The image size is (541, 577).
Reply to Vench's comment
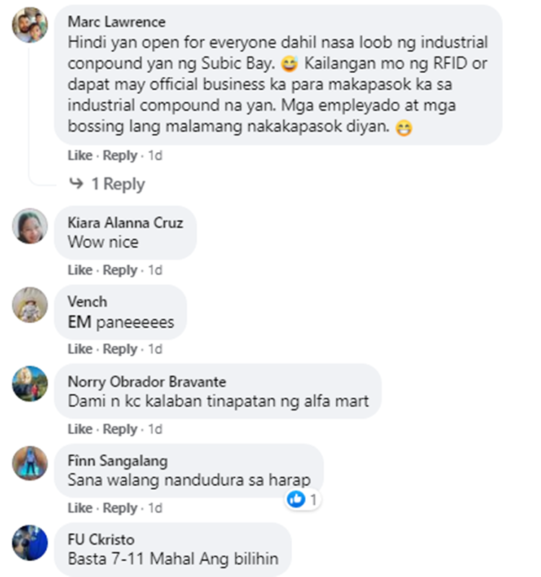click(120, 349)
